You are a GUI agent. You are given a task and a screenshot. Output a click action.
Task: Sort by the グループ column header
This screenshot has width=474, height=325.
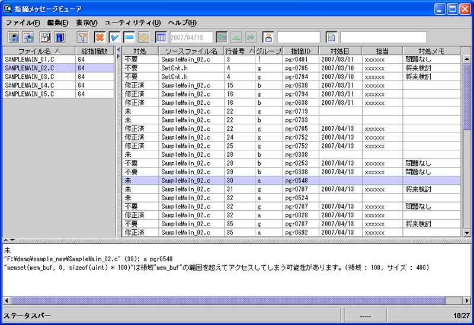(269, 51)
